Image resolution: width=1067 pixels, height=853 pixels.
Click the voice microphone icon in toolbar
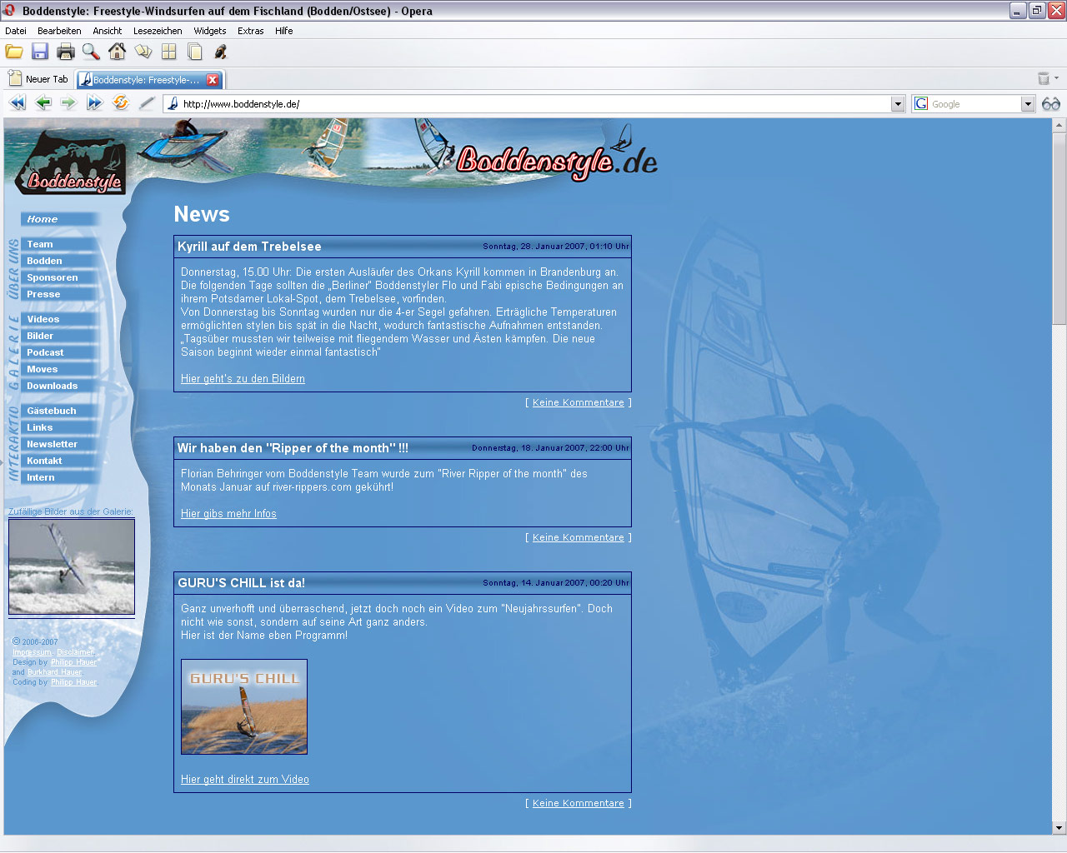click(x=221, y=52)
